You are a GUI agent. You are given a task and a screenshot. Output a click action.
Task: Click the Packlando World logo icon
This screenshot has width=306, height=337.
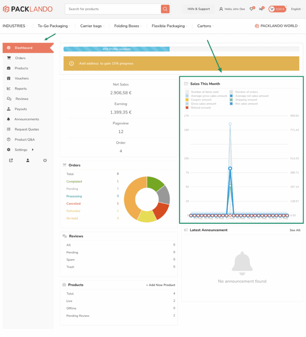point(257,26)
